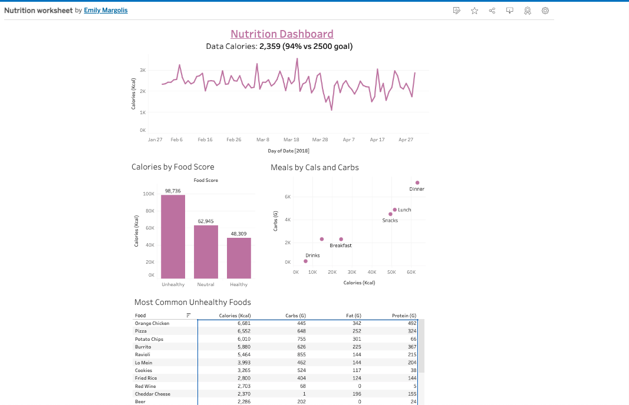Click the Lunch point in scatter plot
The width and height of the screenshot is (629, 405).
[x=395, y=210]
